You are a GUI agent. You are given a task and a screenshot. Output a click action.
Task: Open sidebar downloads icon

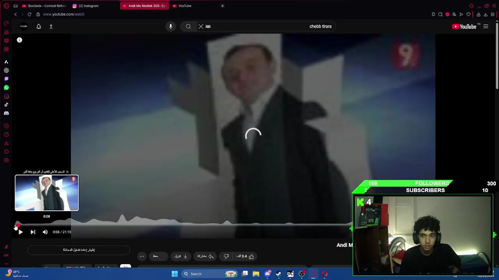[x=6, y=143]
